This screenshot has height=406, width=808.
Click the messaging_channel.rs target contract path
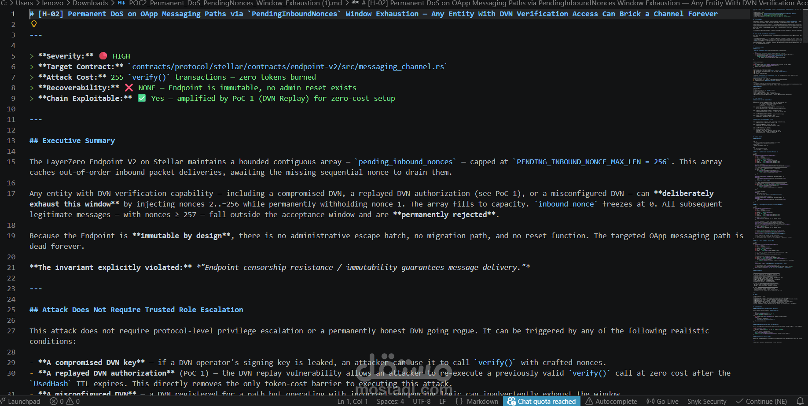coord(288,66)
